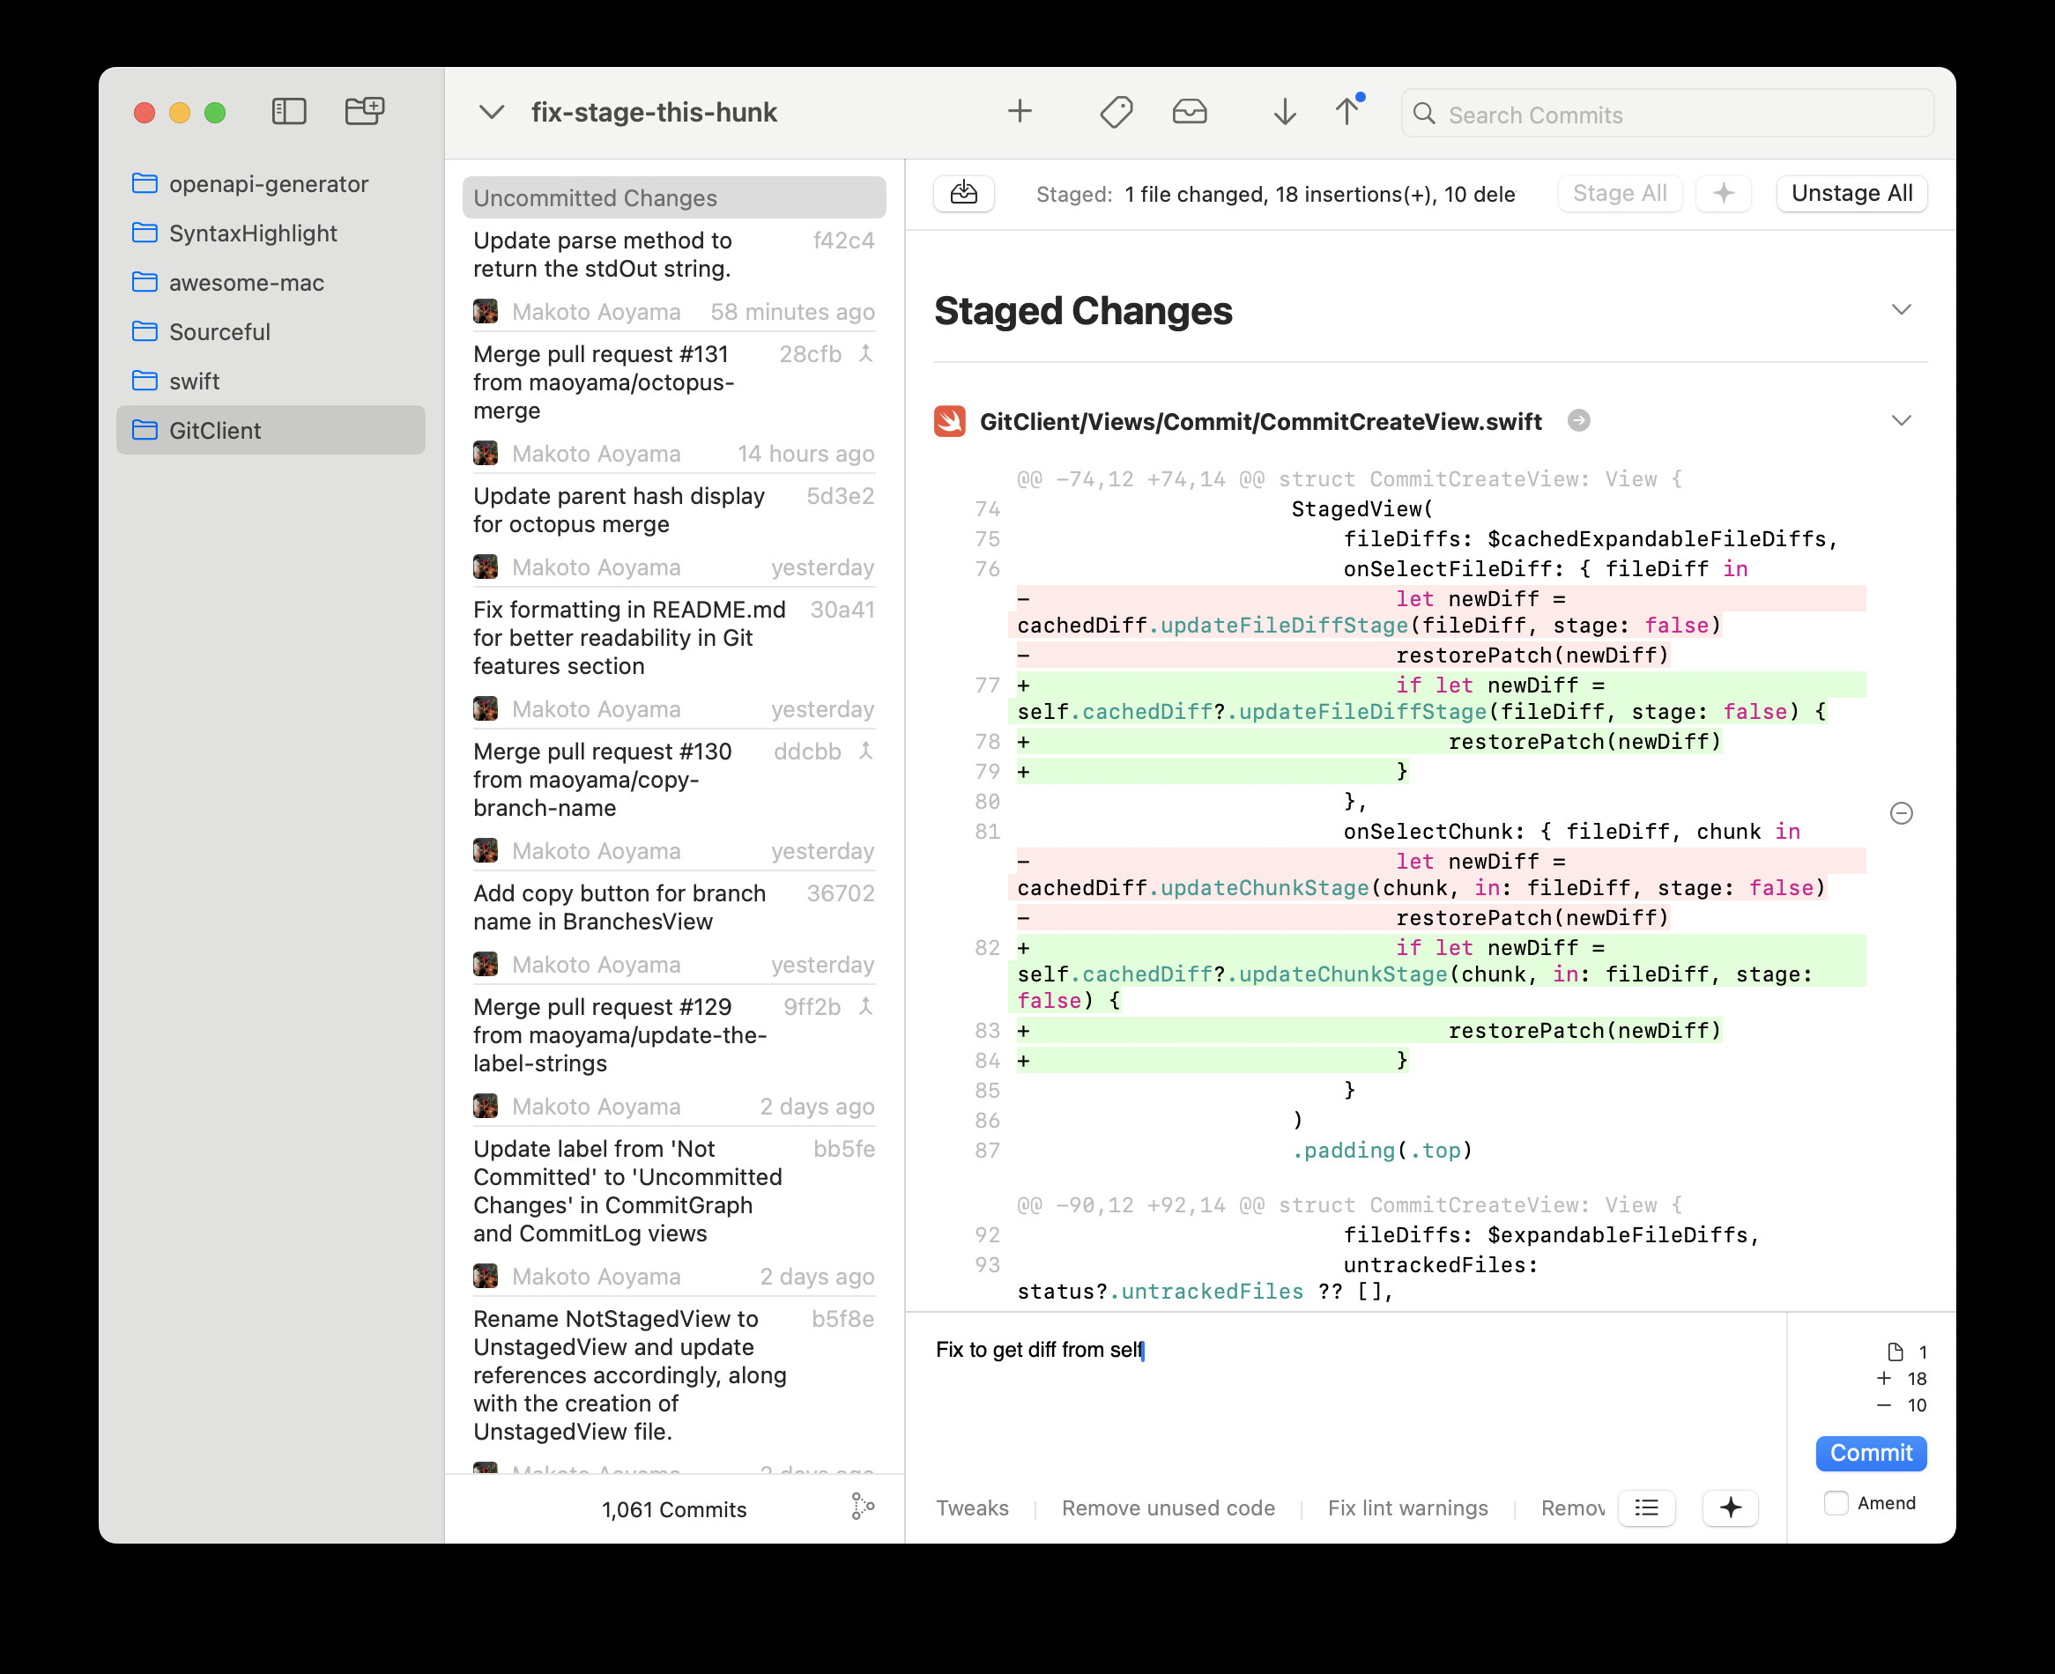
Task: Collapse the CommitCreateView.swift file diff
Action: tap(1901, 421)
